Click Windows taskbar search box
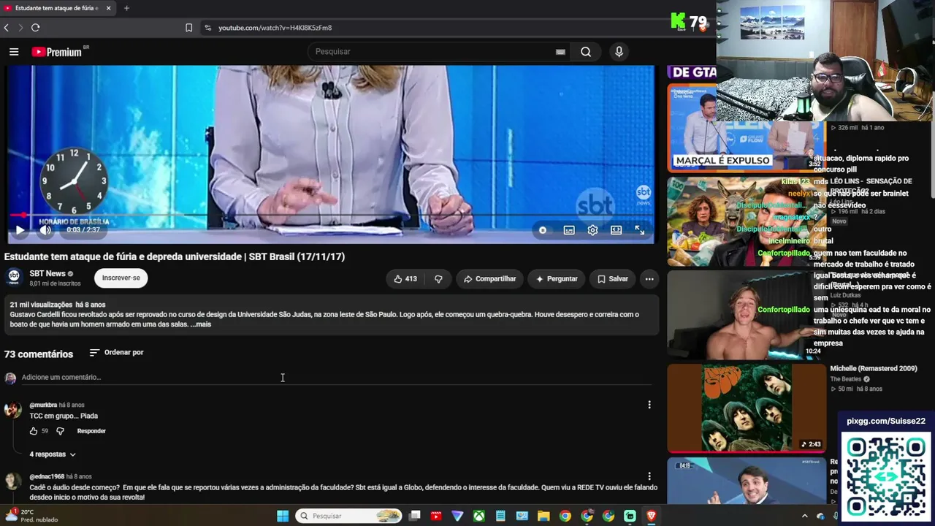Viewport: 935px width, 526px height. point(349,517)
